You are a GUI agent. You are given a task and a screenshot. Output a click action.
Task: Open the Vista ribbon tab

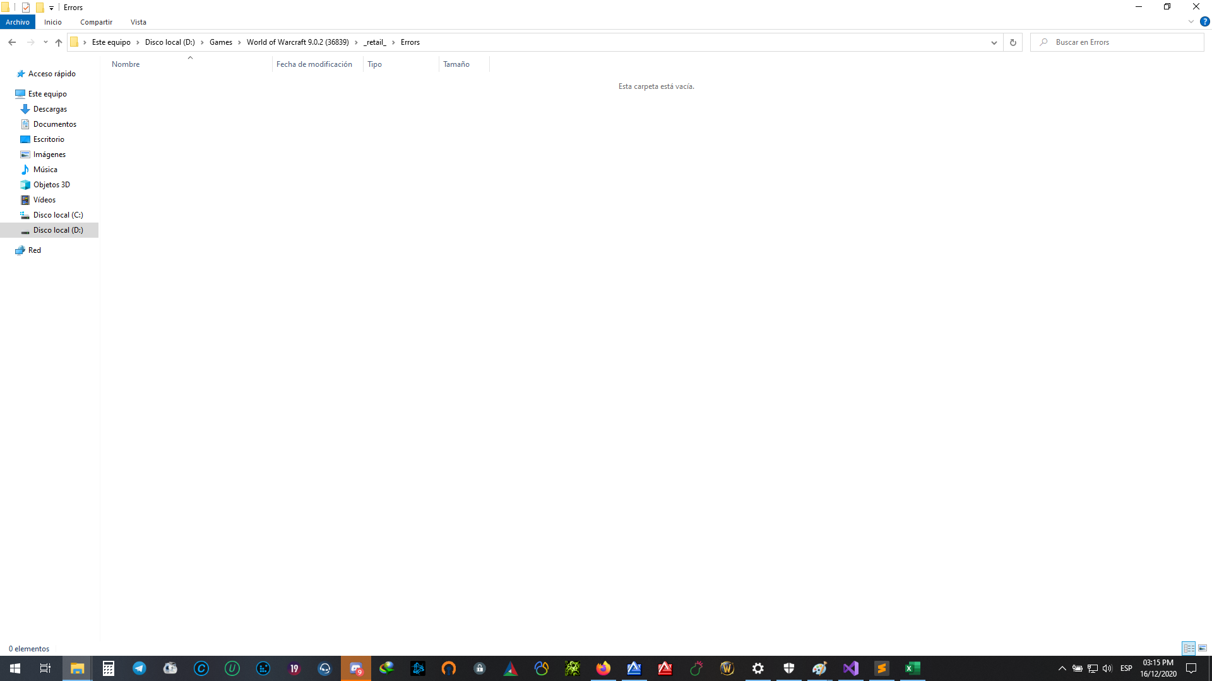pyautogui.click(x=138, y=22)
